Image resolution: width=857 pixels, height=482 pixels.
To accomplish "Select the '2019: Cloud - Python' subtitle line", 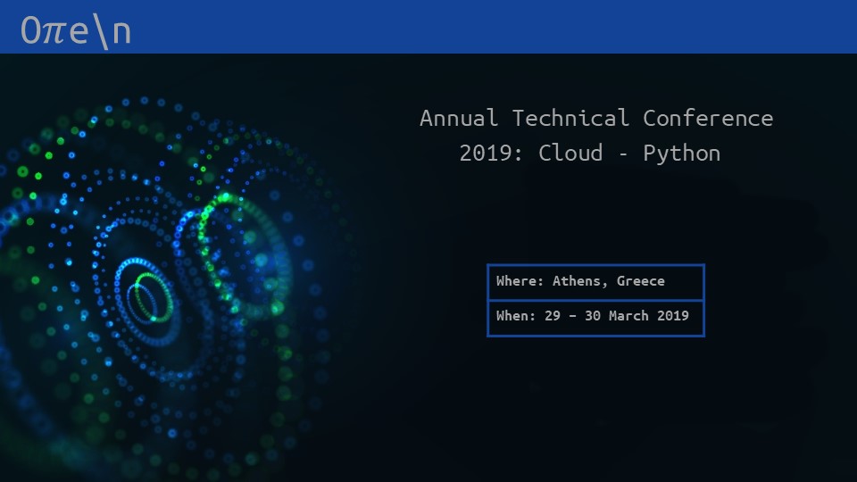I will (589, 153).
